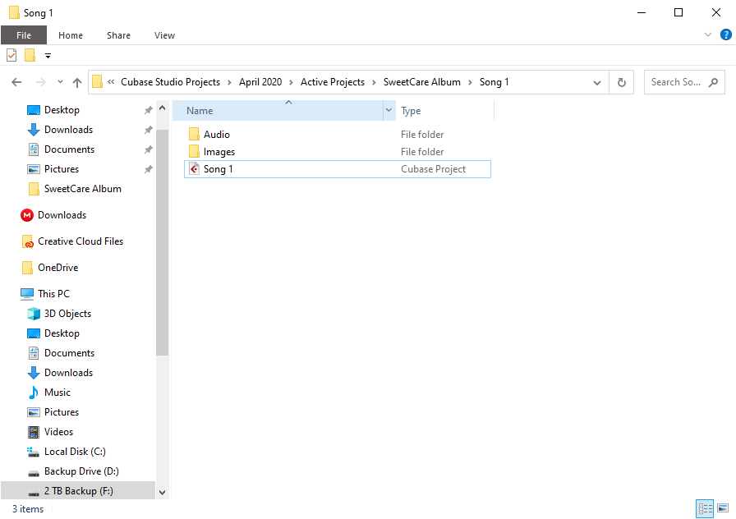
Task: Open the File menu
Action: 24,34
